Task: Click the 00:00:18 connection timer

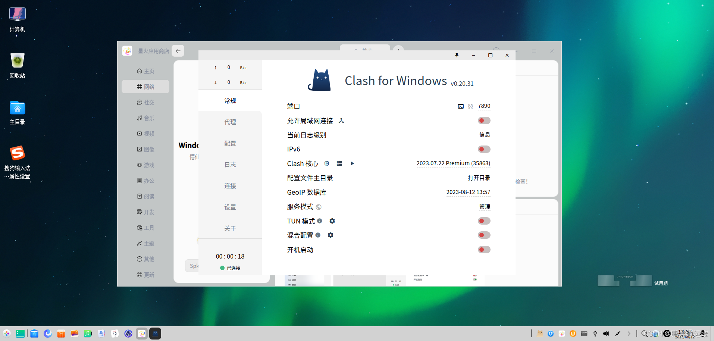Action: [x=230, y=256]
